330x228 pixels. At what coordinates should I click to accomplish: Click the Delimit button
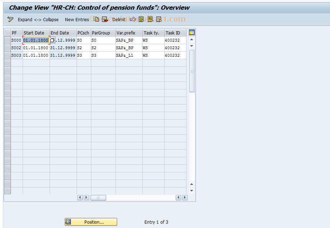(119, 19)
